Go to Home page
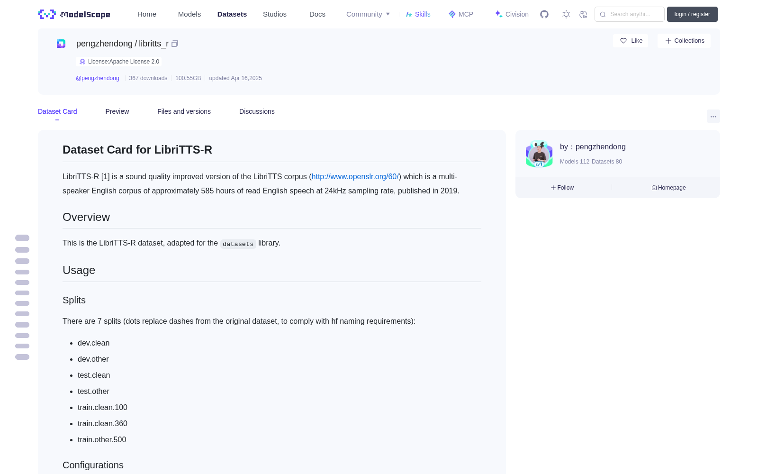Viewport: 758px width, 474px height. tap(147, 14)
